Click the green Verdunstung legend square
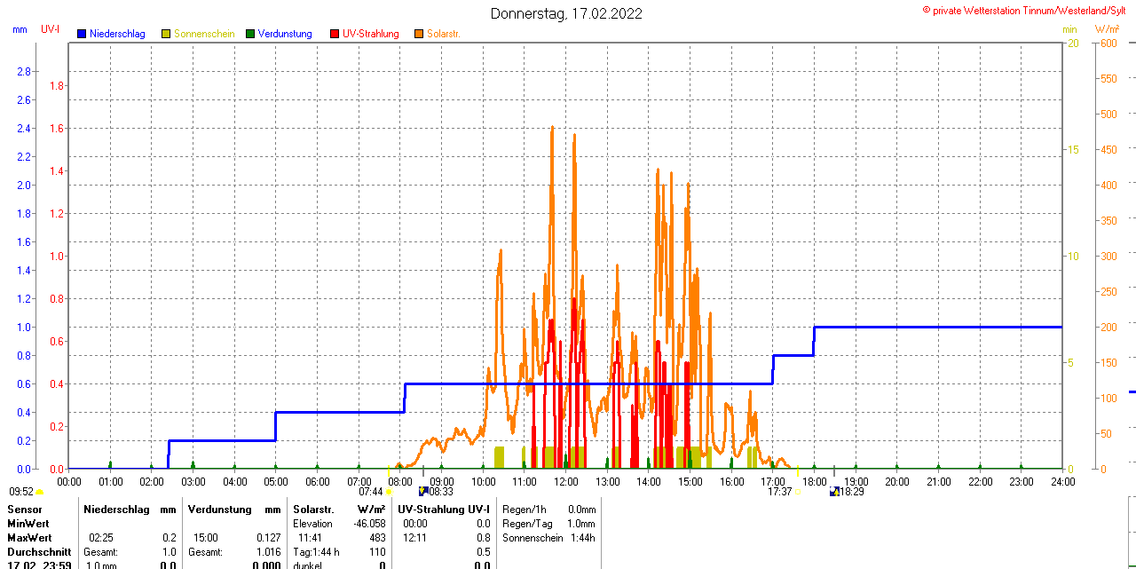1136x569 pixels. coord(250,34)
